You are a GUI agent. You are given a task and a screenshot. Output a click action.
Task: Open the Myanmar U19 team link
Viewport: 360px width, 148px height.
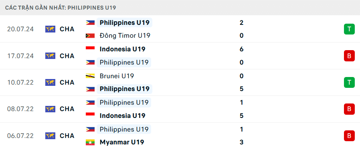[x=122, y=142]
